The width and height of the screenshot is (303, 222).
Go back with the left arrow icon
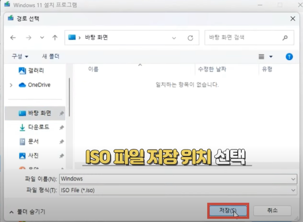[x=13, y=38]
